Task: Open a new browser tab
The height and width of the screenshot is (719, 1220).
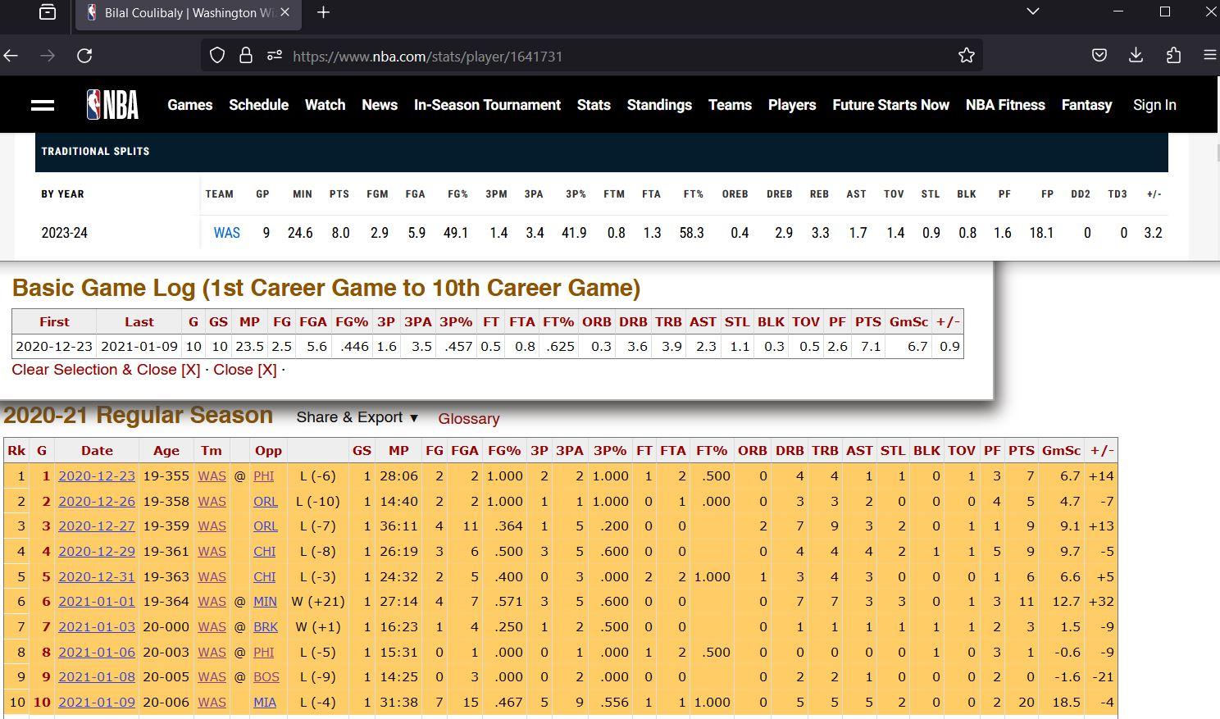Action: (323, 12)
